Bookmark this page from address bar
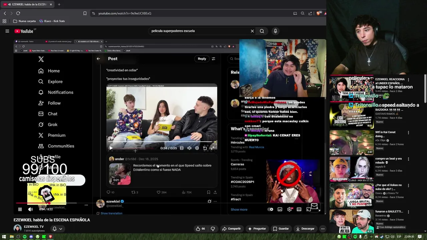The width and height of the screenshot is (427, 240). point(85,13)
